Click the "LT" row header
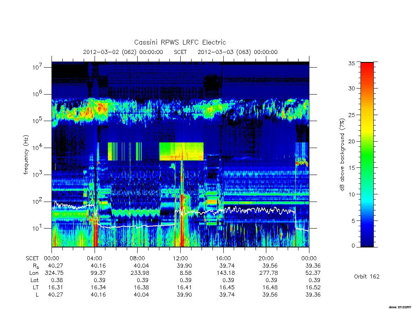Viewport: 412px width, 309px height. 36,287
